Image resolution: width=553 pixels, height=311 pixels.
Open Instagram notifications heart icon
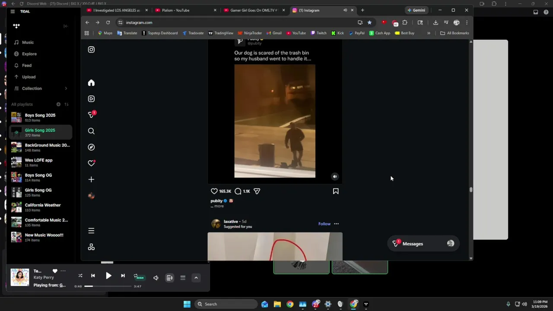91,163
